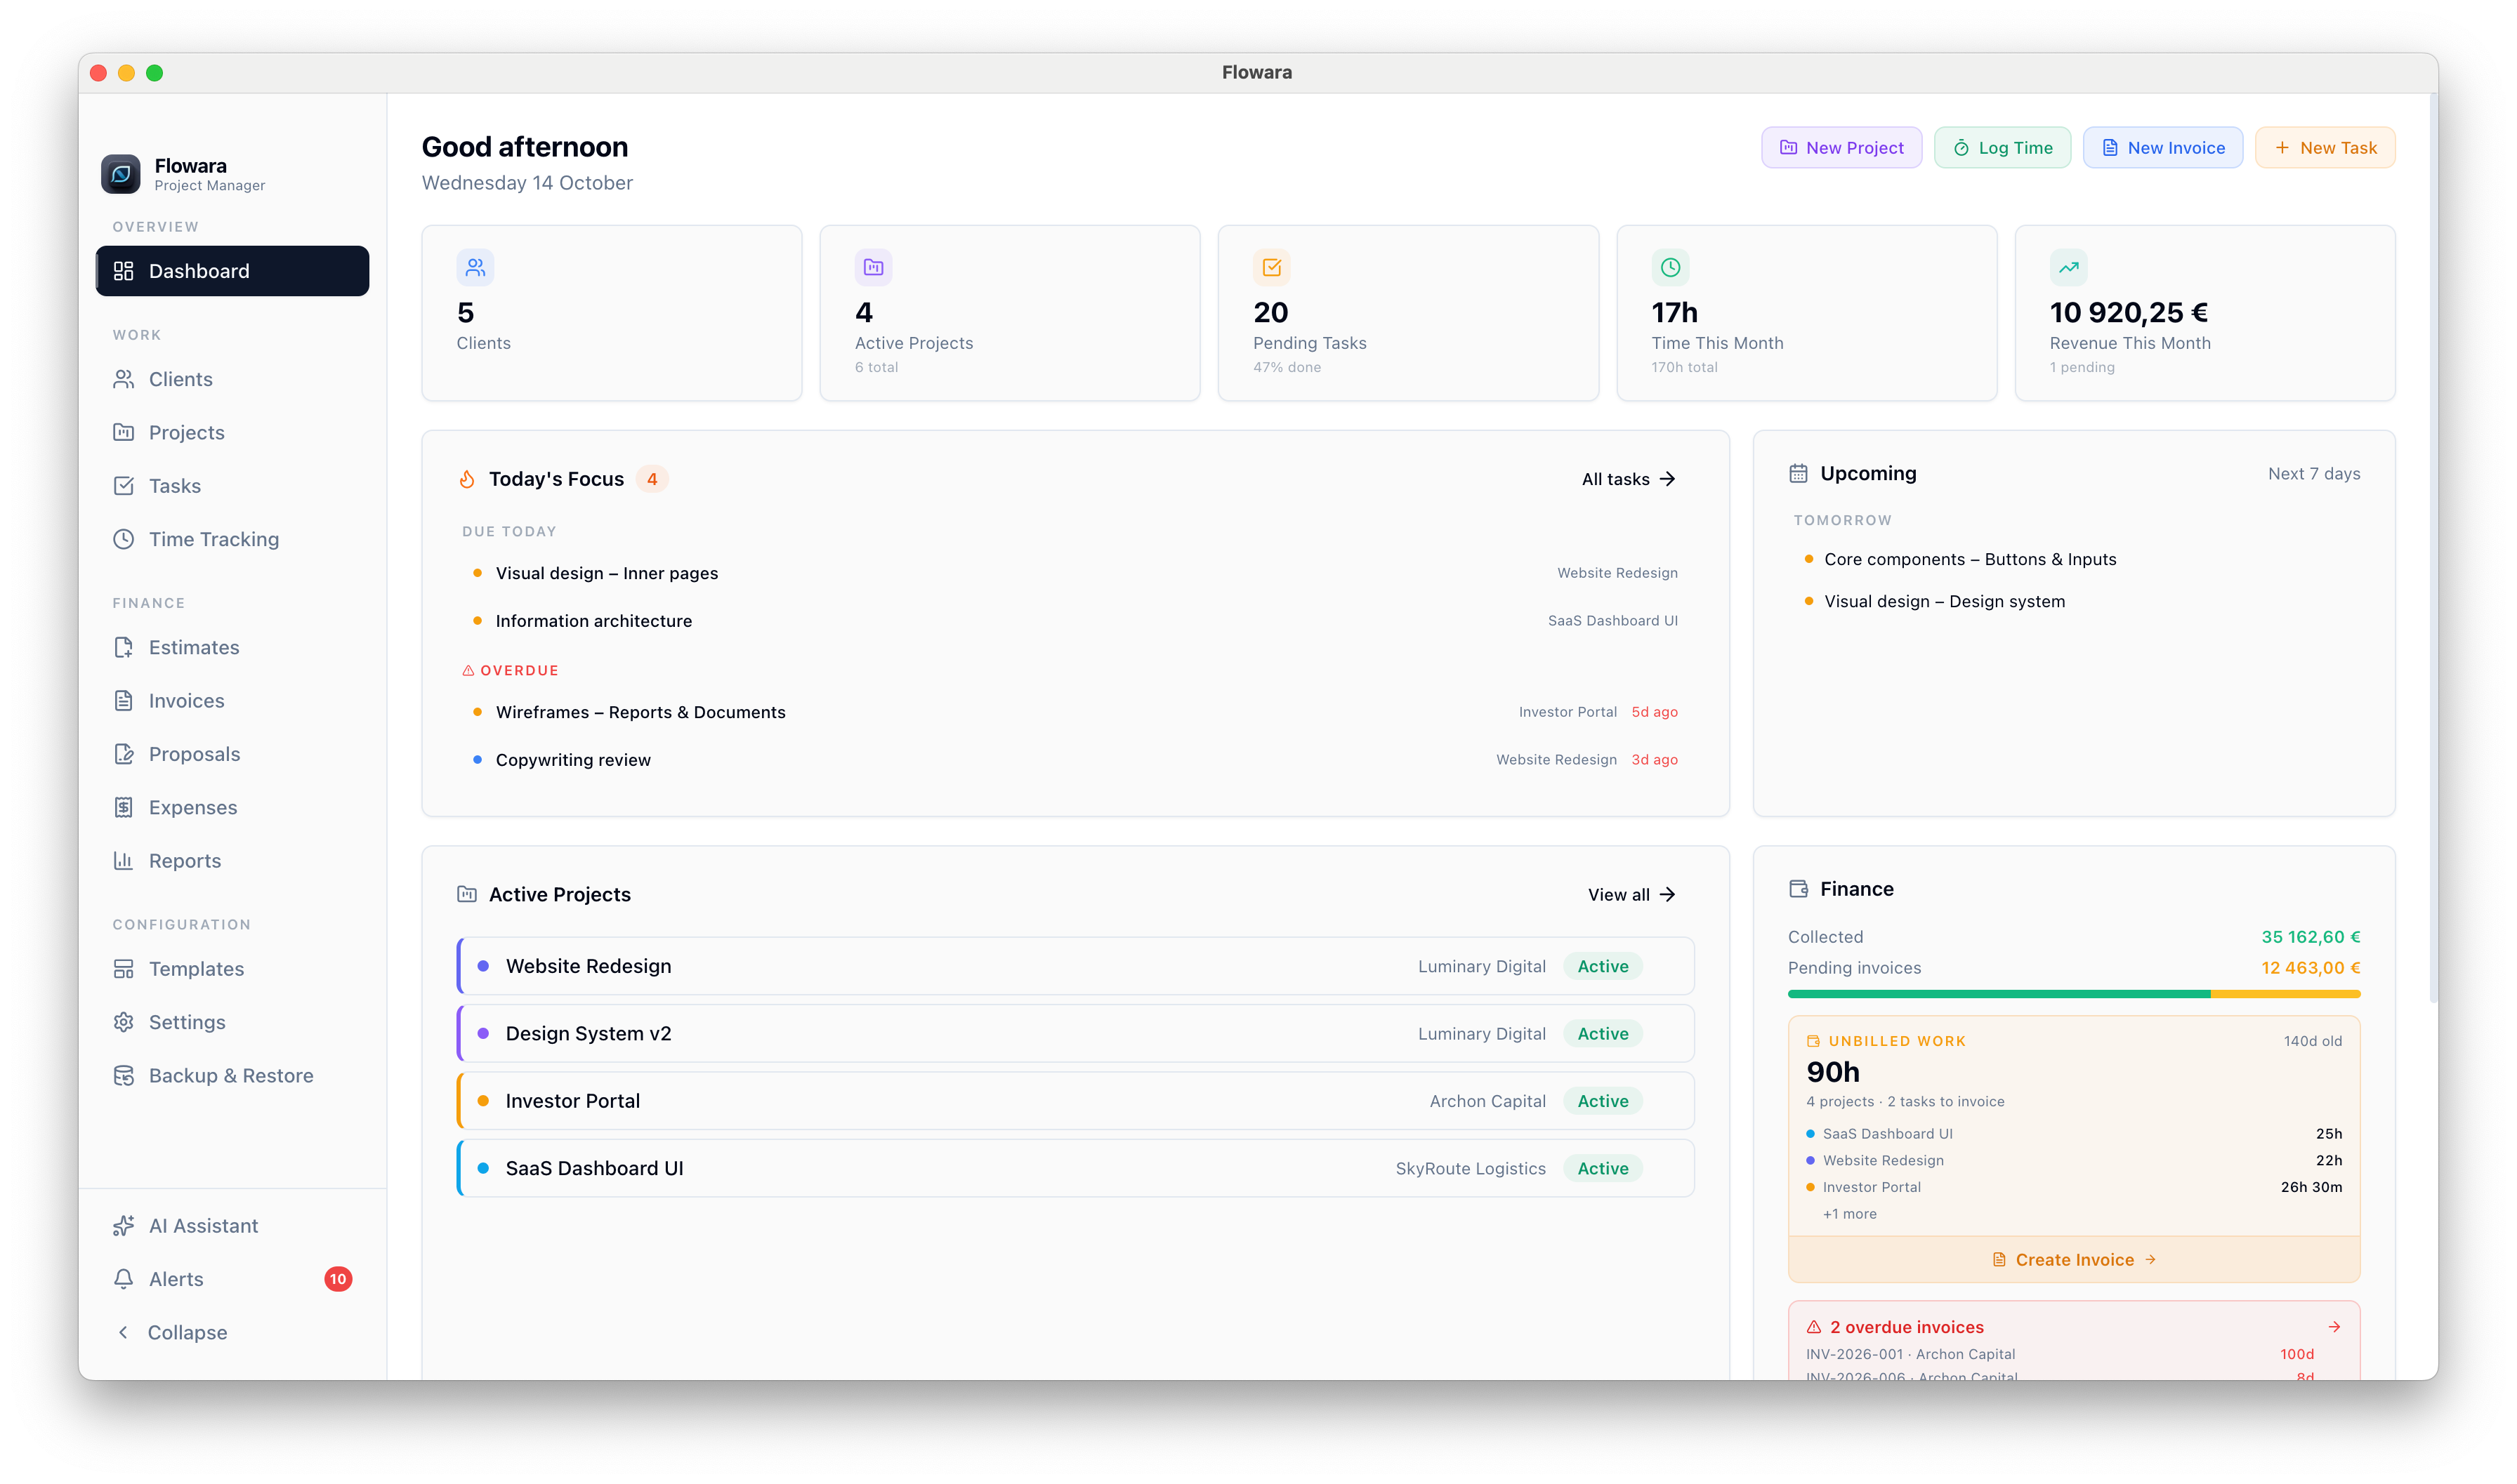
Task: Open Time Tracking in the sidebar
Action: coord(232,539)
